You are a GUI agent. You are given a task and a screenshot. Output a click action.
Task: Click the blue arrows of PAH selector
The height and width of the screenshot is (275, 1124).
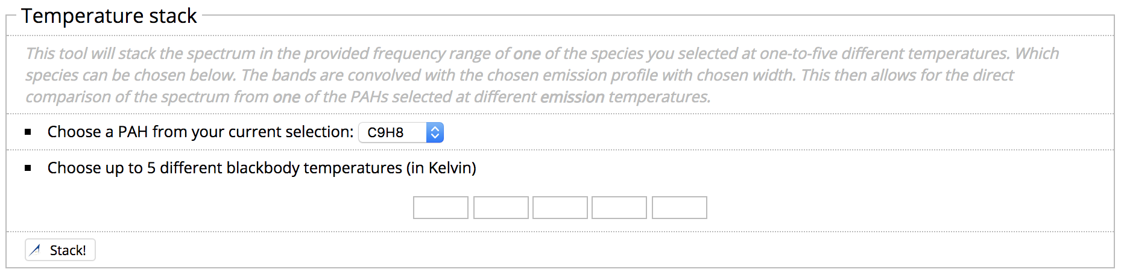point(435,132)
